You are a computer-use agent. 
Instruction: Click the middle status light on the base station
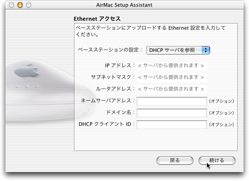click(x=27, y=87)
